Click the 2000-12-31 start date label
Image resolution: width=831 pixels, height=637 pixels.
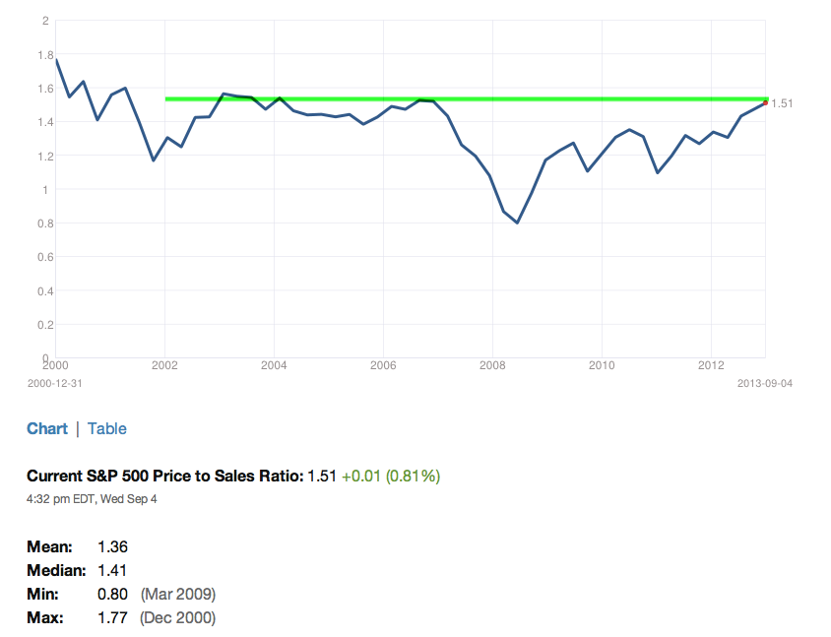55,383
